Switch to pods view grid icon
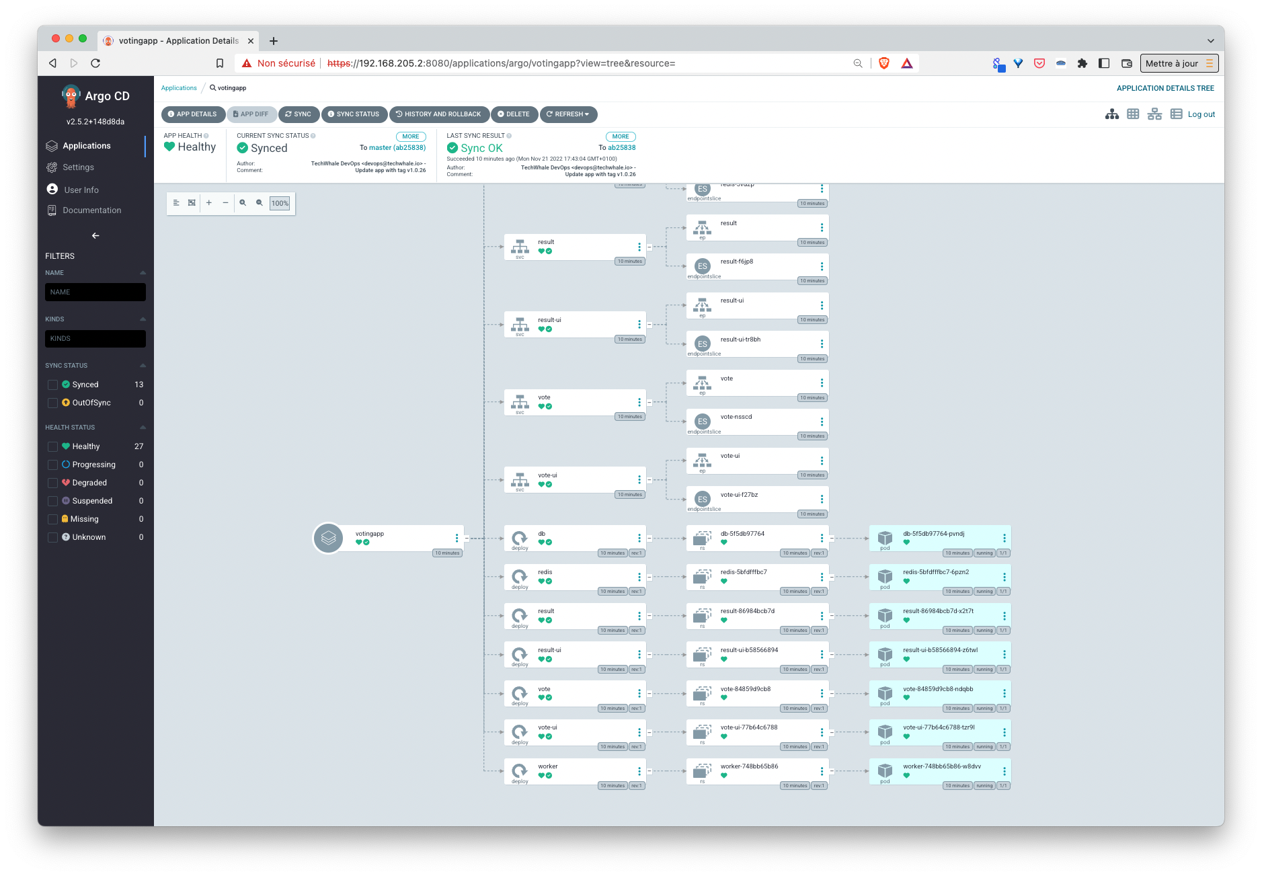This screenshot has width=1262, height=876. tap(1133, 114)
